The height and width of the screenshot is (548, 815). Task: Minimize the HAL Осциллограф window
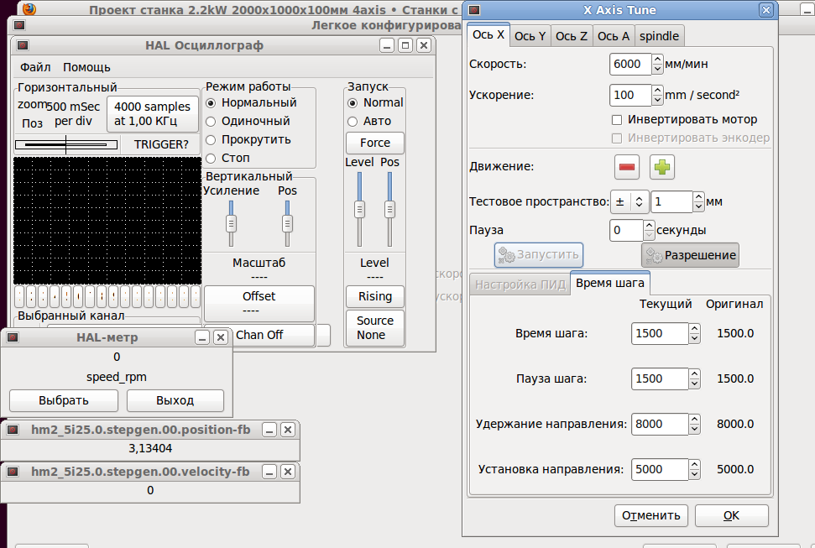coord(387,46)
